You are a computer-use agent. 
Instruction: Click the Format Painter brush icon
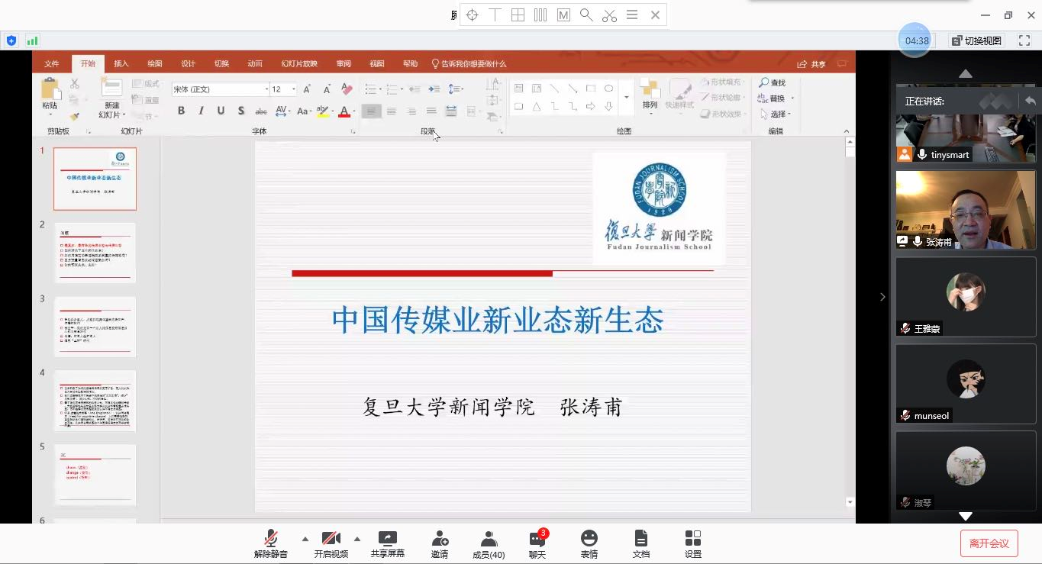point(75,117)
